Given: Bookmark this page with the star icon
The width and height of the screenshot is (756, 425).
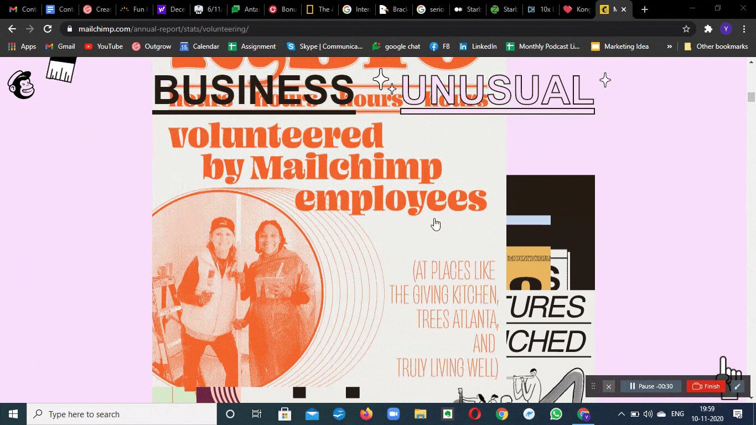Looking at the screenshot, I should (686, 29).
